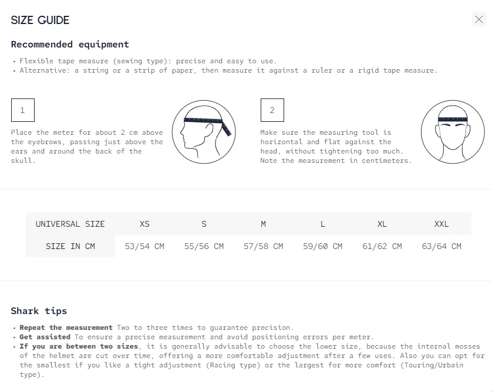Click the 'Repeat the measurement' tip text

[66, 328]
